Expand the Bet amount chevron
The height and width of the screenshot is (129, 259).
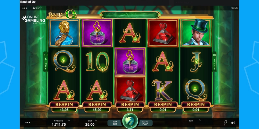click(x=96, y=120)
